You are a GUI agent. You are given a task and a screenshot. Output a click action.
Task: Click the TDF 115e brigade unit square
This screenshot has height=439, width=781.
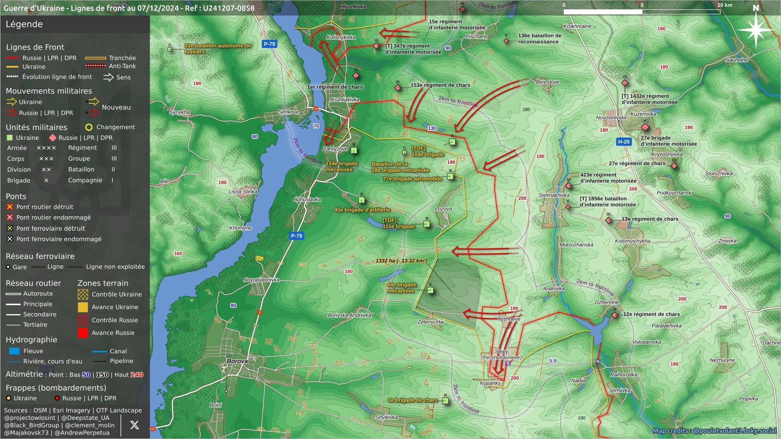pyautogui.click(x=427, y=224)
